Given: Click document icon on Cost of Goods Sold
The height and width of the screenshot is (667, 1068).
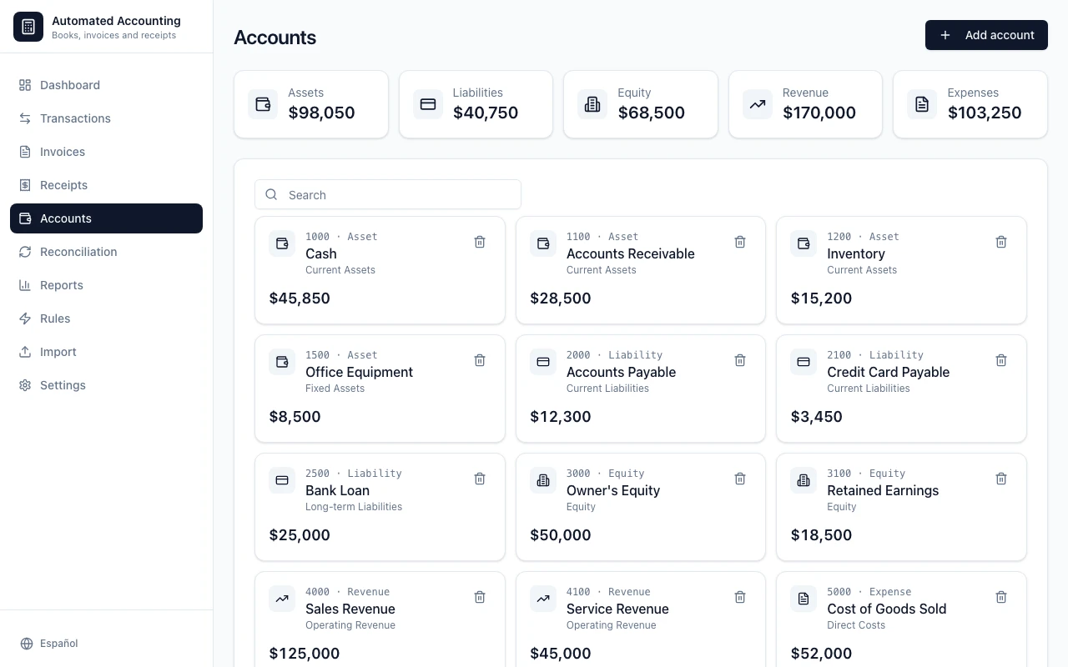Looking at the screenshot, I should pos(804,599).
